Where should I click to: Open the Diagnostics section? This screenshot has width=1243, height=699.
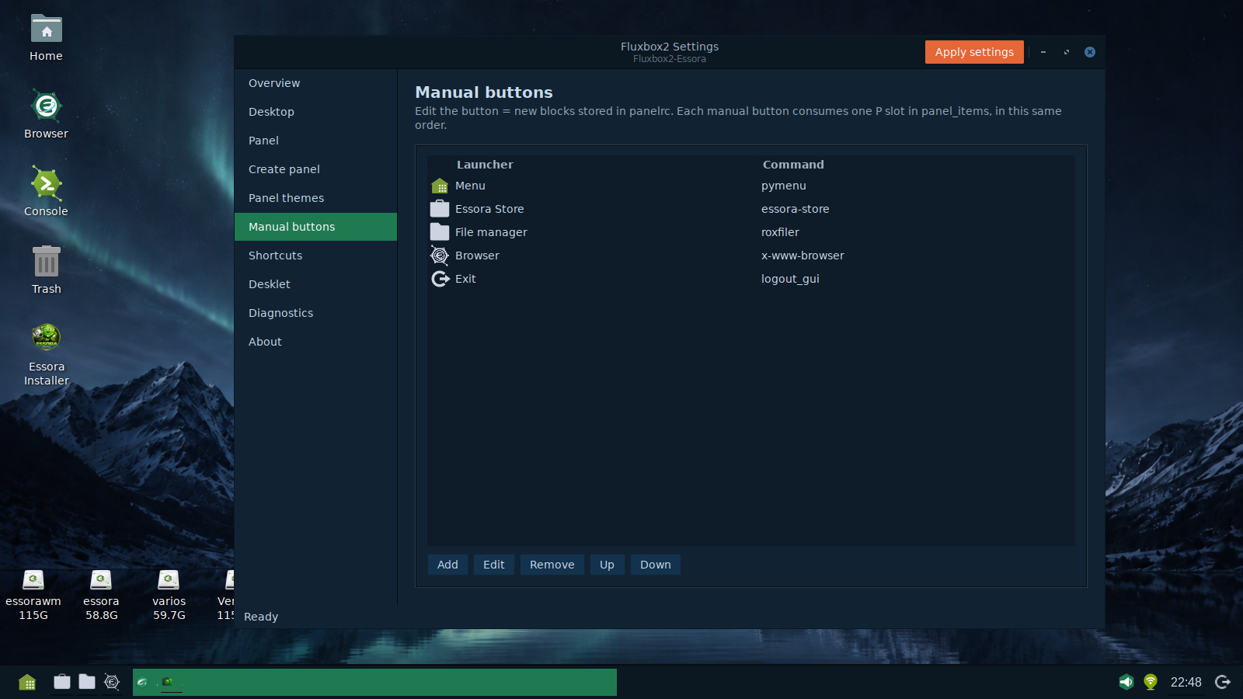(315, 313)
